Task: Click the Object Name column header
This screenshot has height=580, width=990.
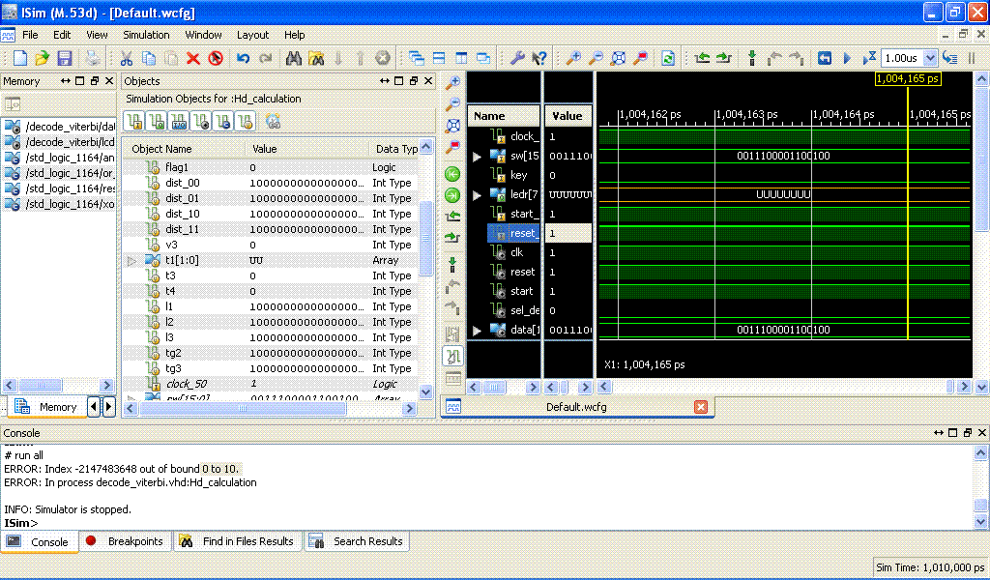Action: [x=162, y=149]
